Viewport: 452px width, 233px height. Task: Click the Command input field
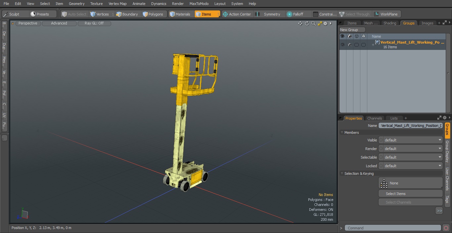(392, 228)
